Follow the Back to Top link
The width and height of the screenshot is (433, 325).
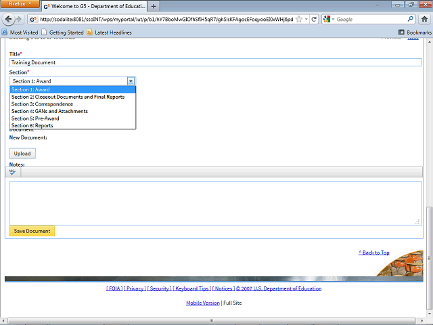pos(374,253)
